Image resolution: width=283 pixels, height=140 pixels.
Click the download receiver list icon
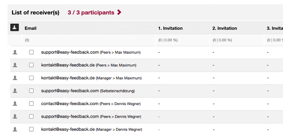[x=15, y=27]
